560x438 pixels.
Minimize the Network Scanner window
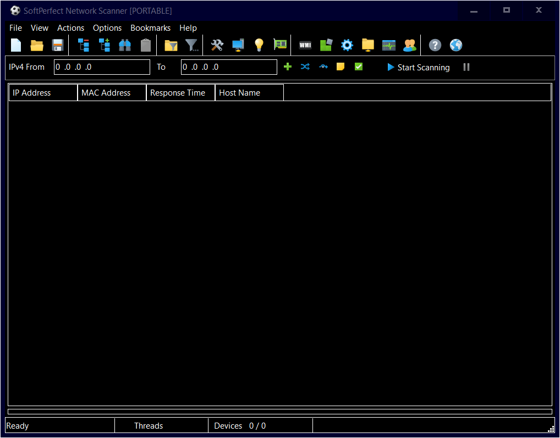point(474,10)
